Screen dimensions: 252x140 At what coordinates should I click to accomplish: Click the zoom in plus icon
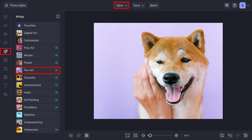(176, 135)
